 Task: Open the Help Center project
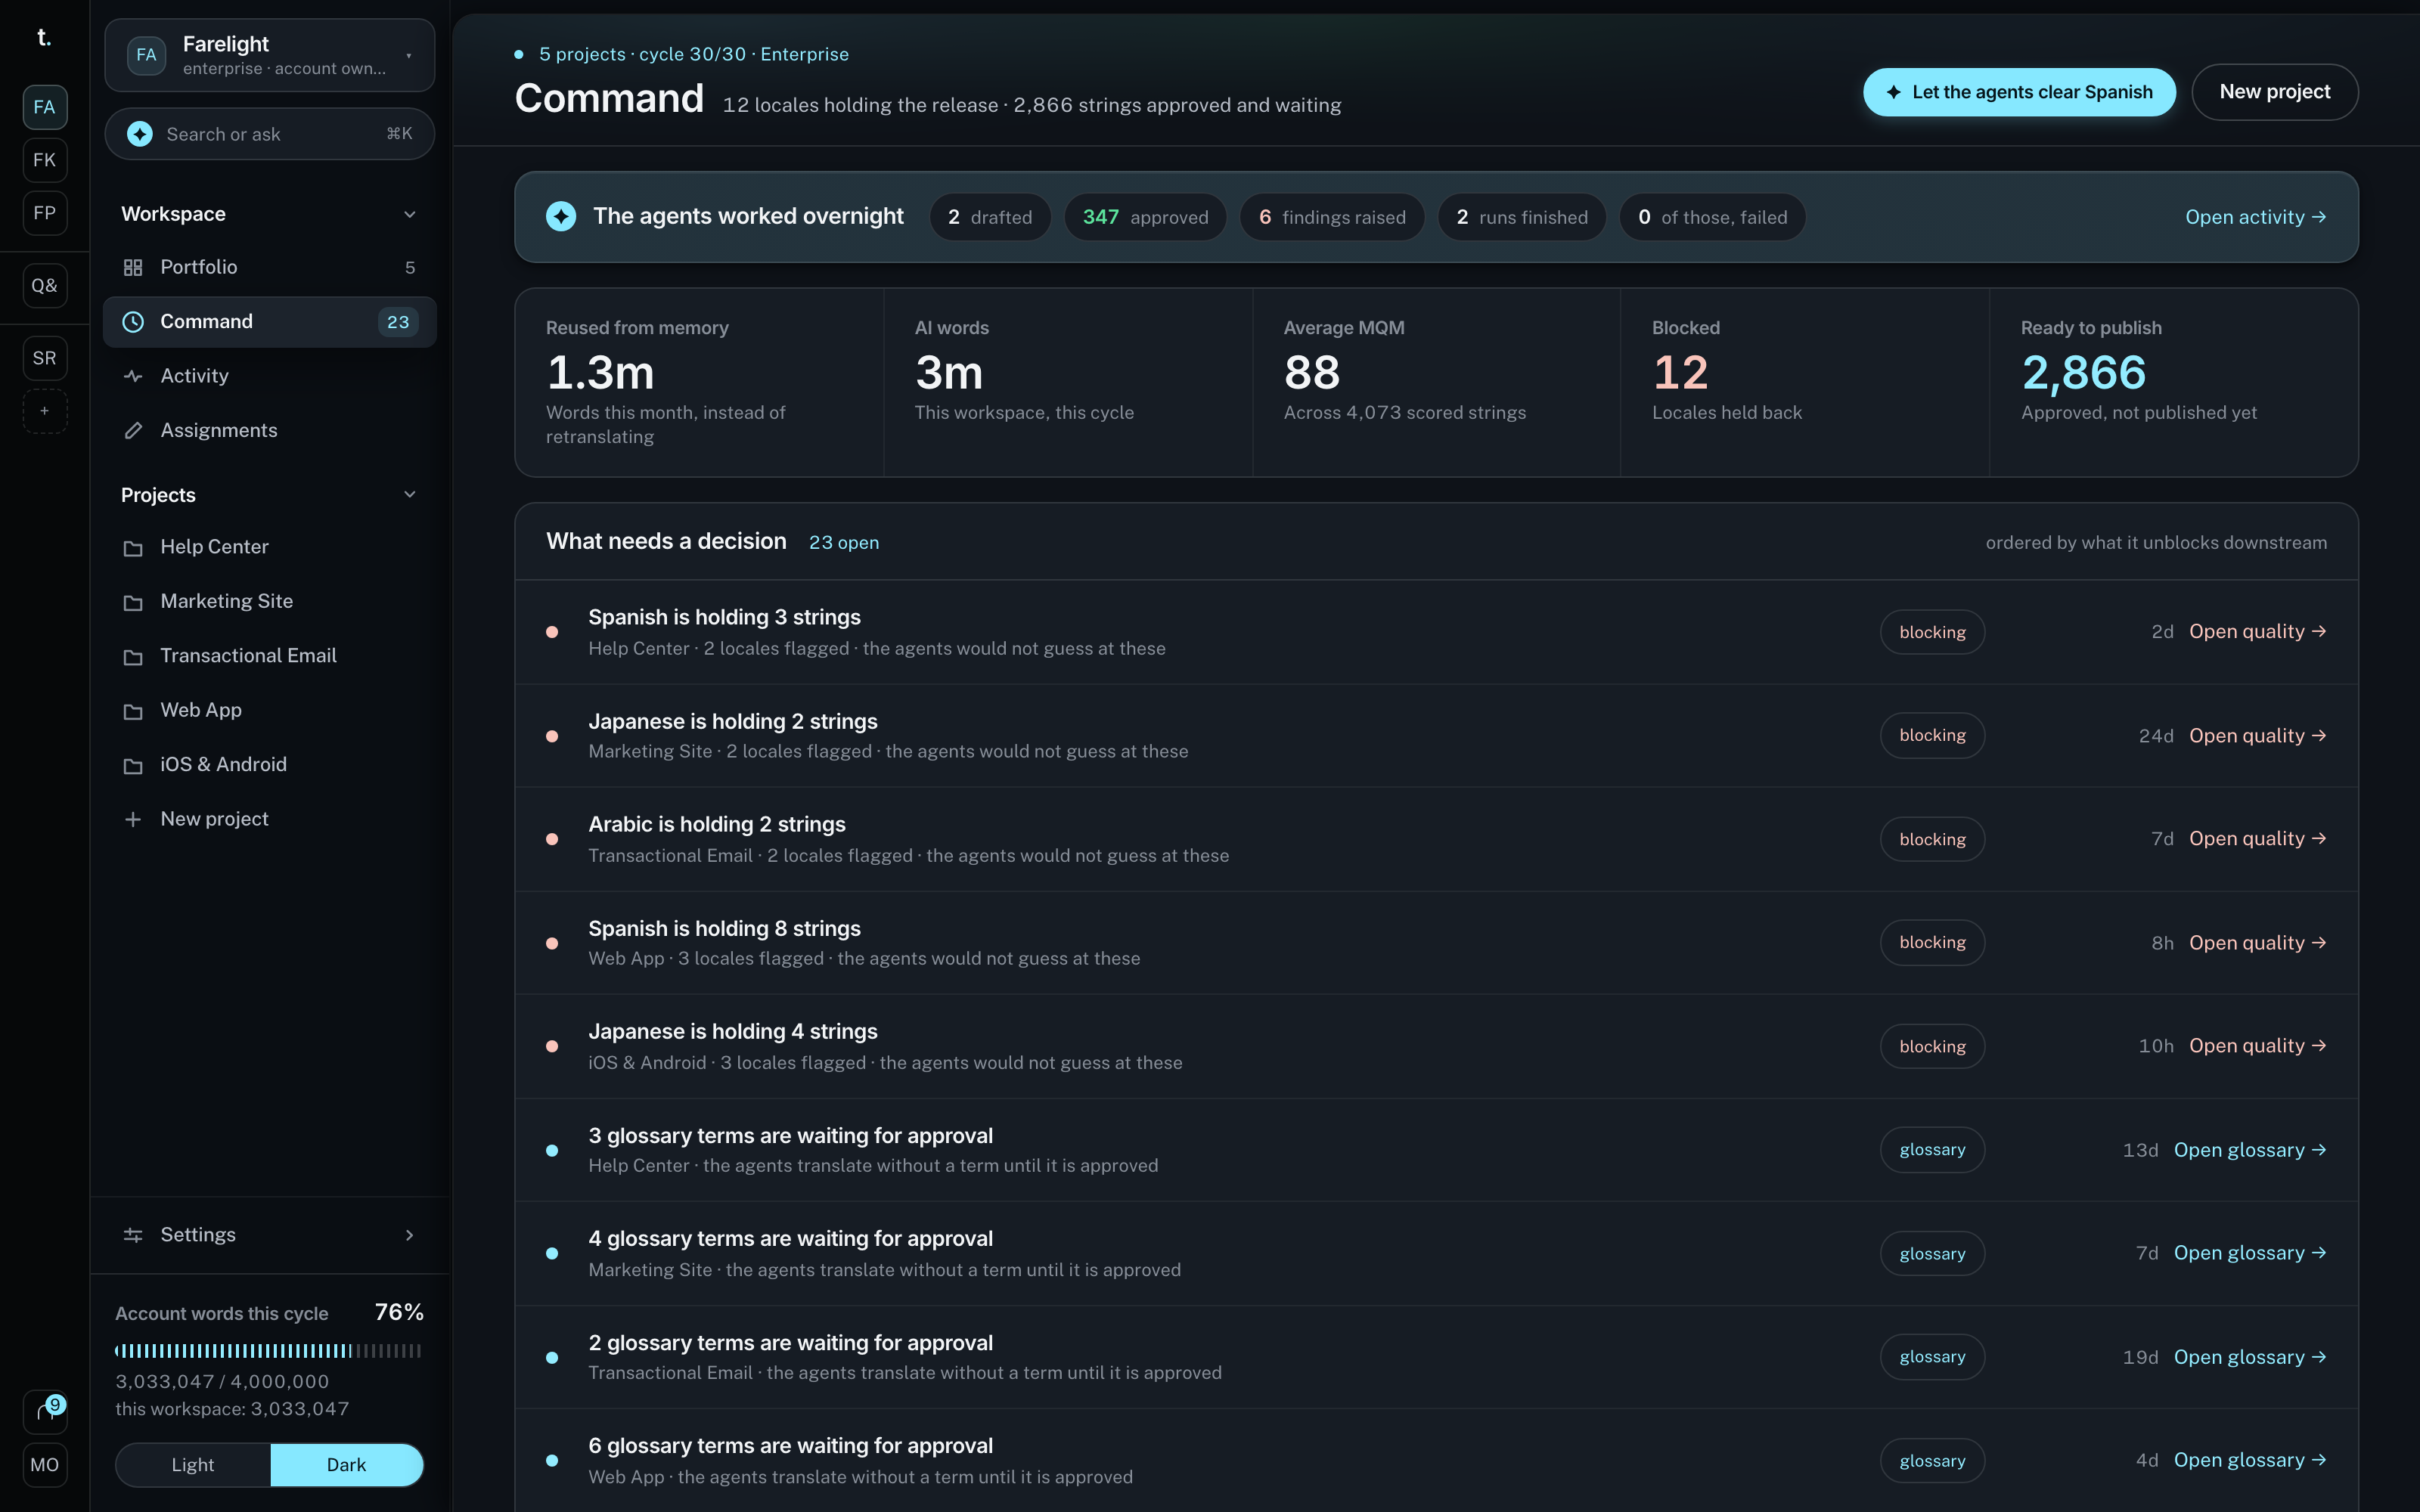click(270, 547)
